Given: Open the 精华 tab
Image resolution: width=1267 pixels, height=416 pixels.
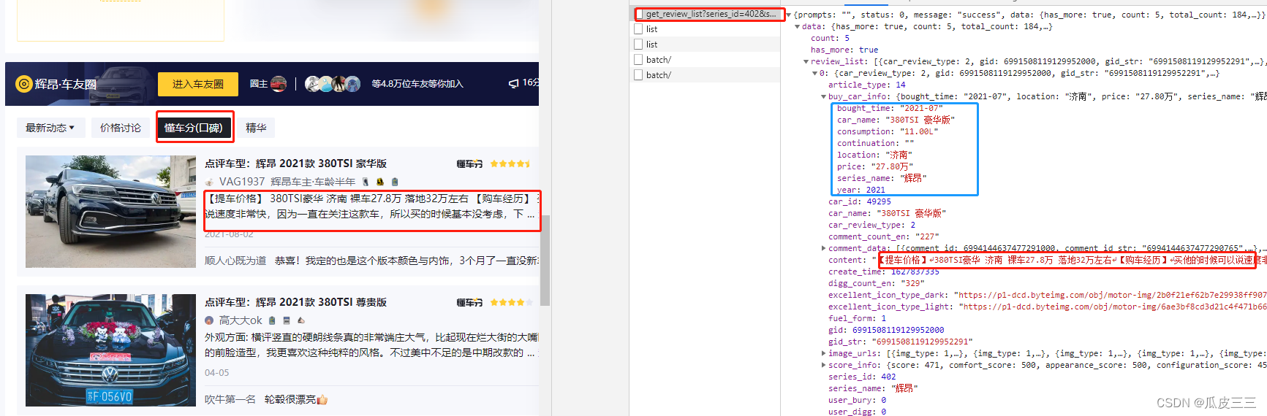Looking at the screenshot, I should click(x=256, y=128).
